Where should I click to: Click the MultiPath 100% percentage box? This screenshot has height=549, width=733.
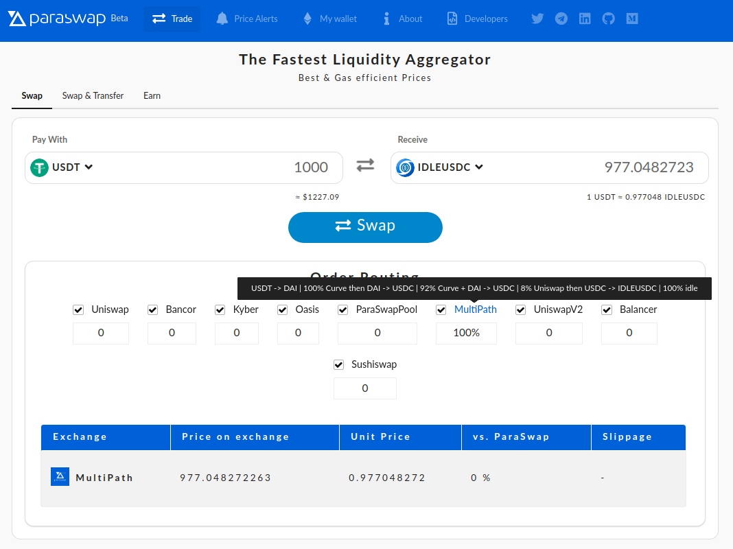466,333
